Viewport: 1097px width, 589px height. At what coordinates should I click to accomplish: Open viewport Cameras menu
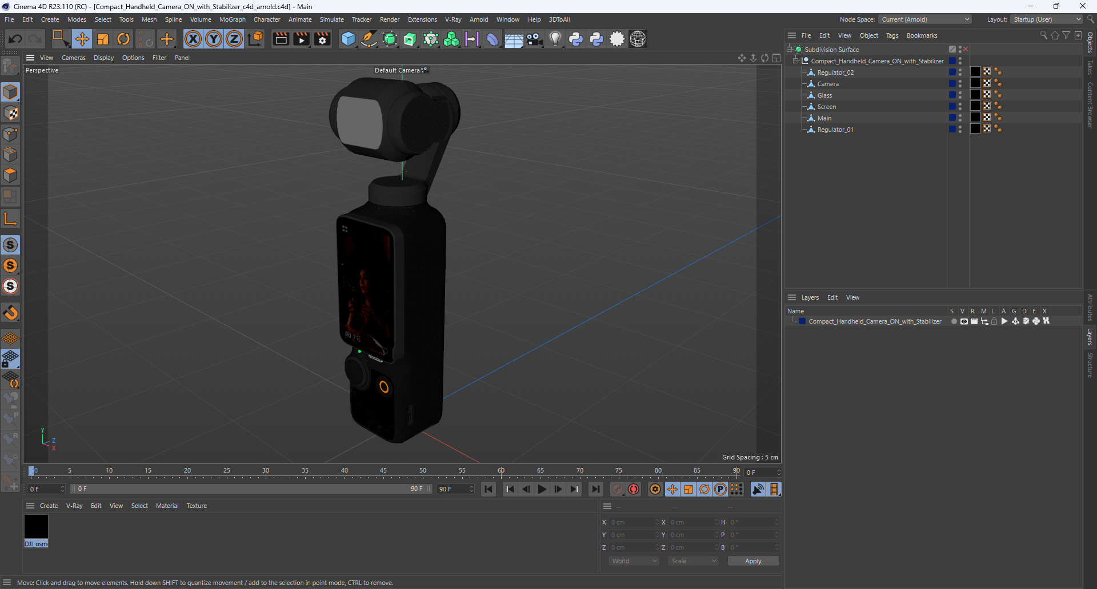coord(73,58)
